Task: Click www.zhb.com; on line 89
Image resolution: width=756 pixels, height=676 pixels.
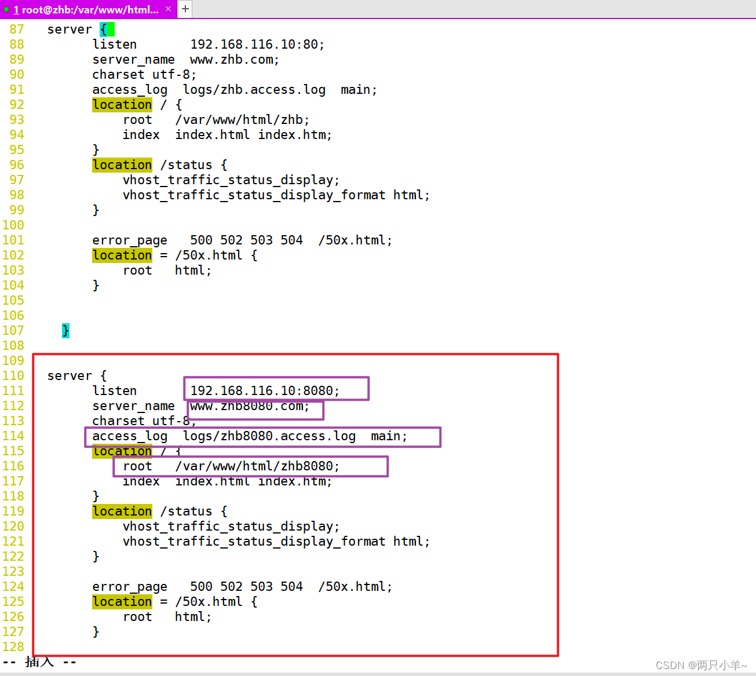Action: click(x=235, y=60)
